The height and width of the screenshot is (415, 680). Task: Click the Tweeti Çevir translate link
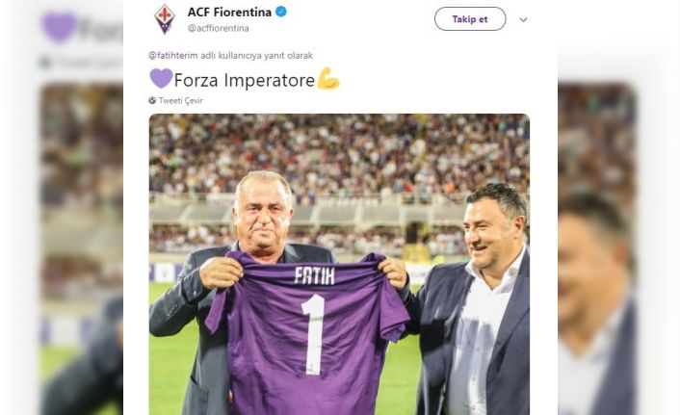coord(181,100)
